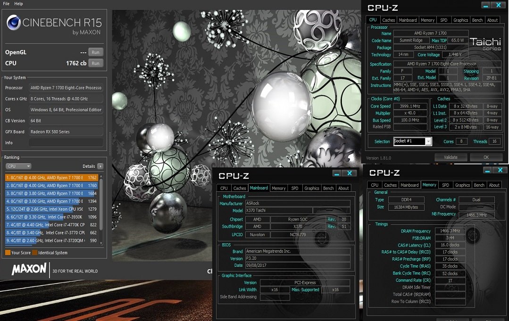This screenshot has width=509, height=321.
Task: Open the File menu in Cinebench
Action: tap(6, 4)
